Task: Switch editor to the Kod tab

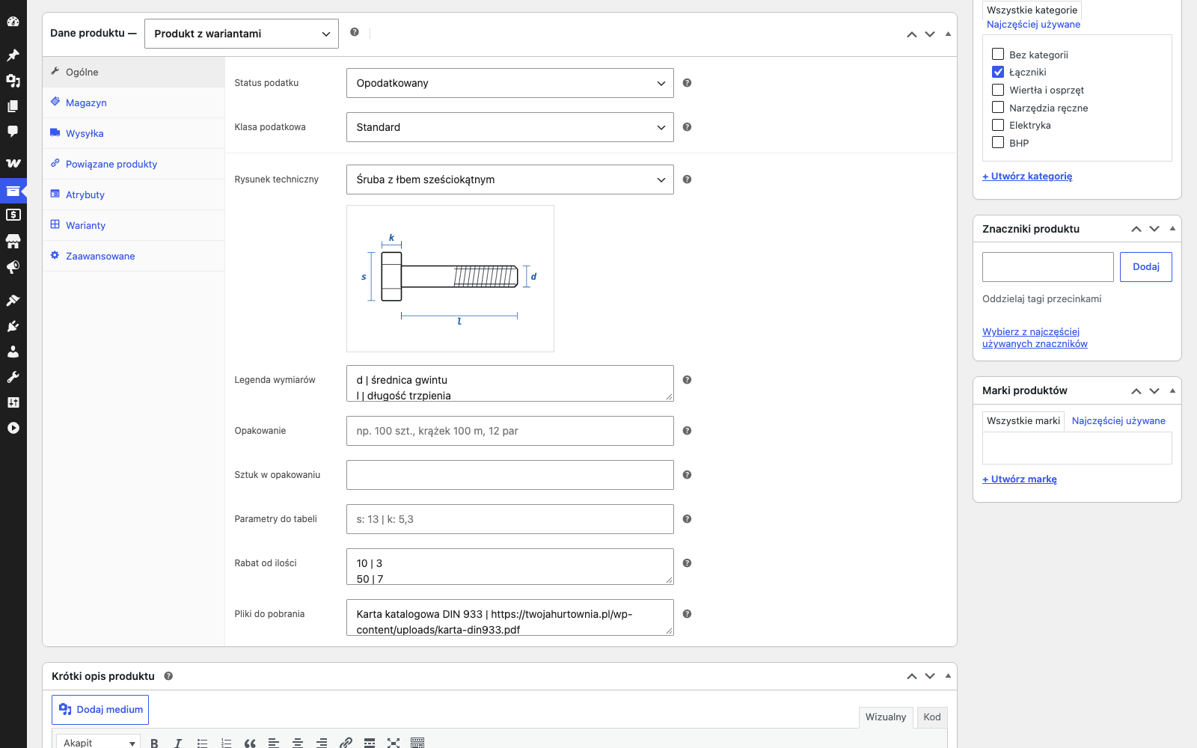Action: tap(931, 717)
